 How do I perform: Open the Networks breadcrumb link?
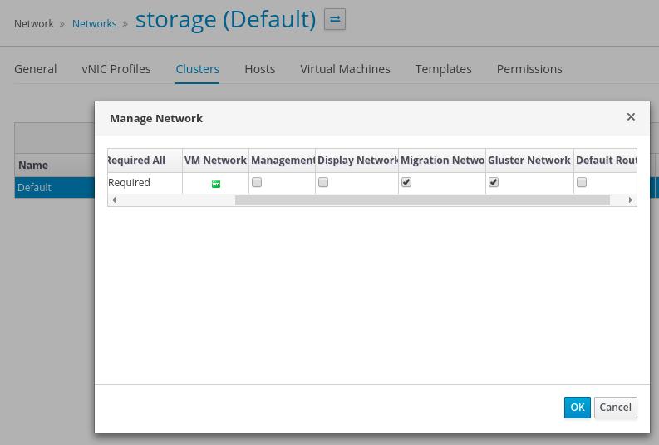coord(94,24)
